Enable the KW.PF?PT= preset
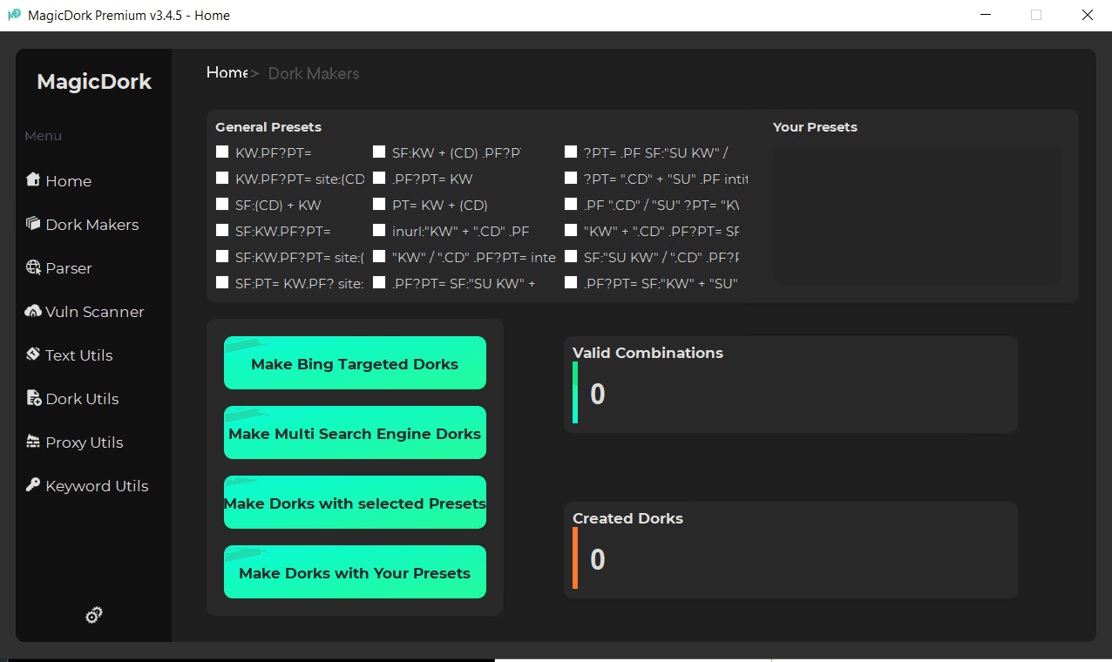The width and height of the screenshot is (1112, 662). (x=221, y=151)
